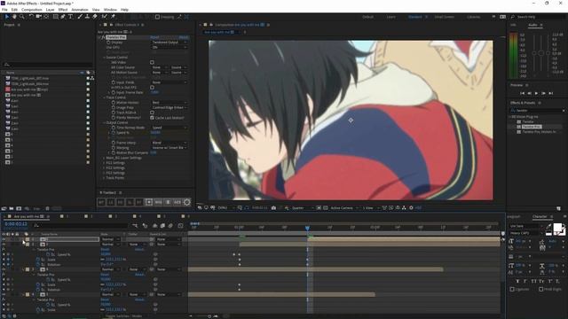The image size is (568, 319).
Task: Toggle the Draft 3D timeline icon
Action: tap(145, 226)
